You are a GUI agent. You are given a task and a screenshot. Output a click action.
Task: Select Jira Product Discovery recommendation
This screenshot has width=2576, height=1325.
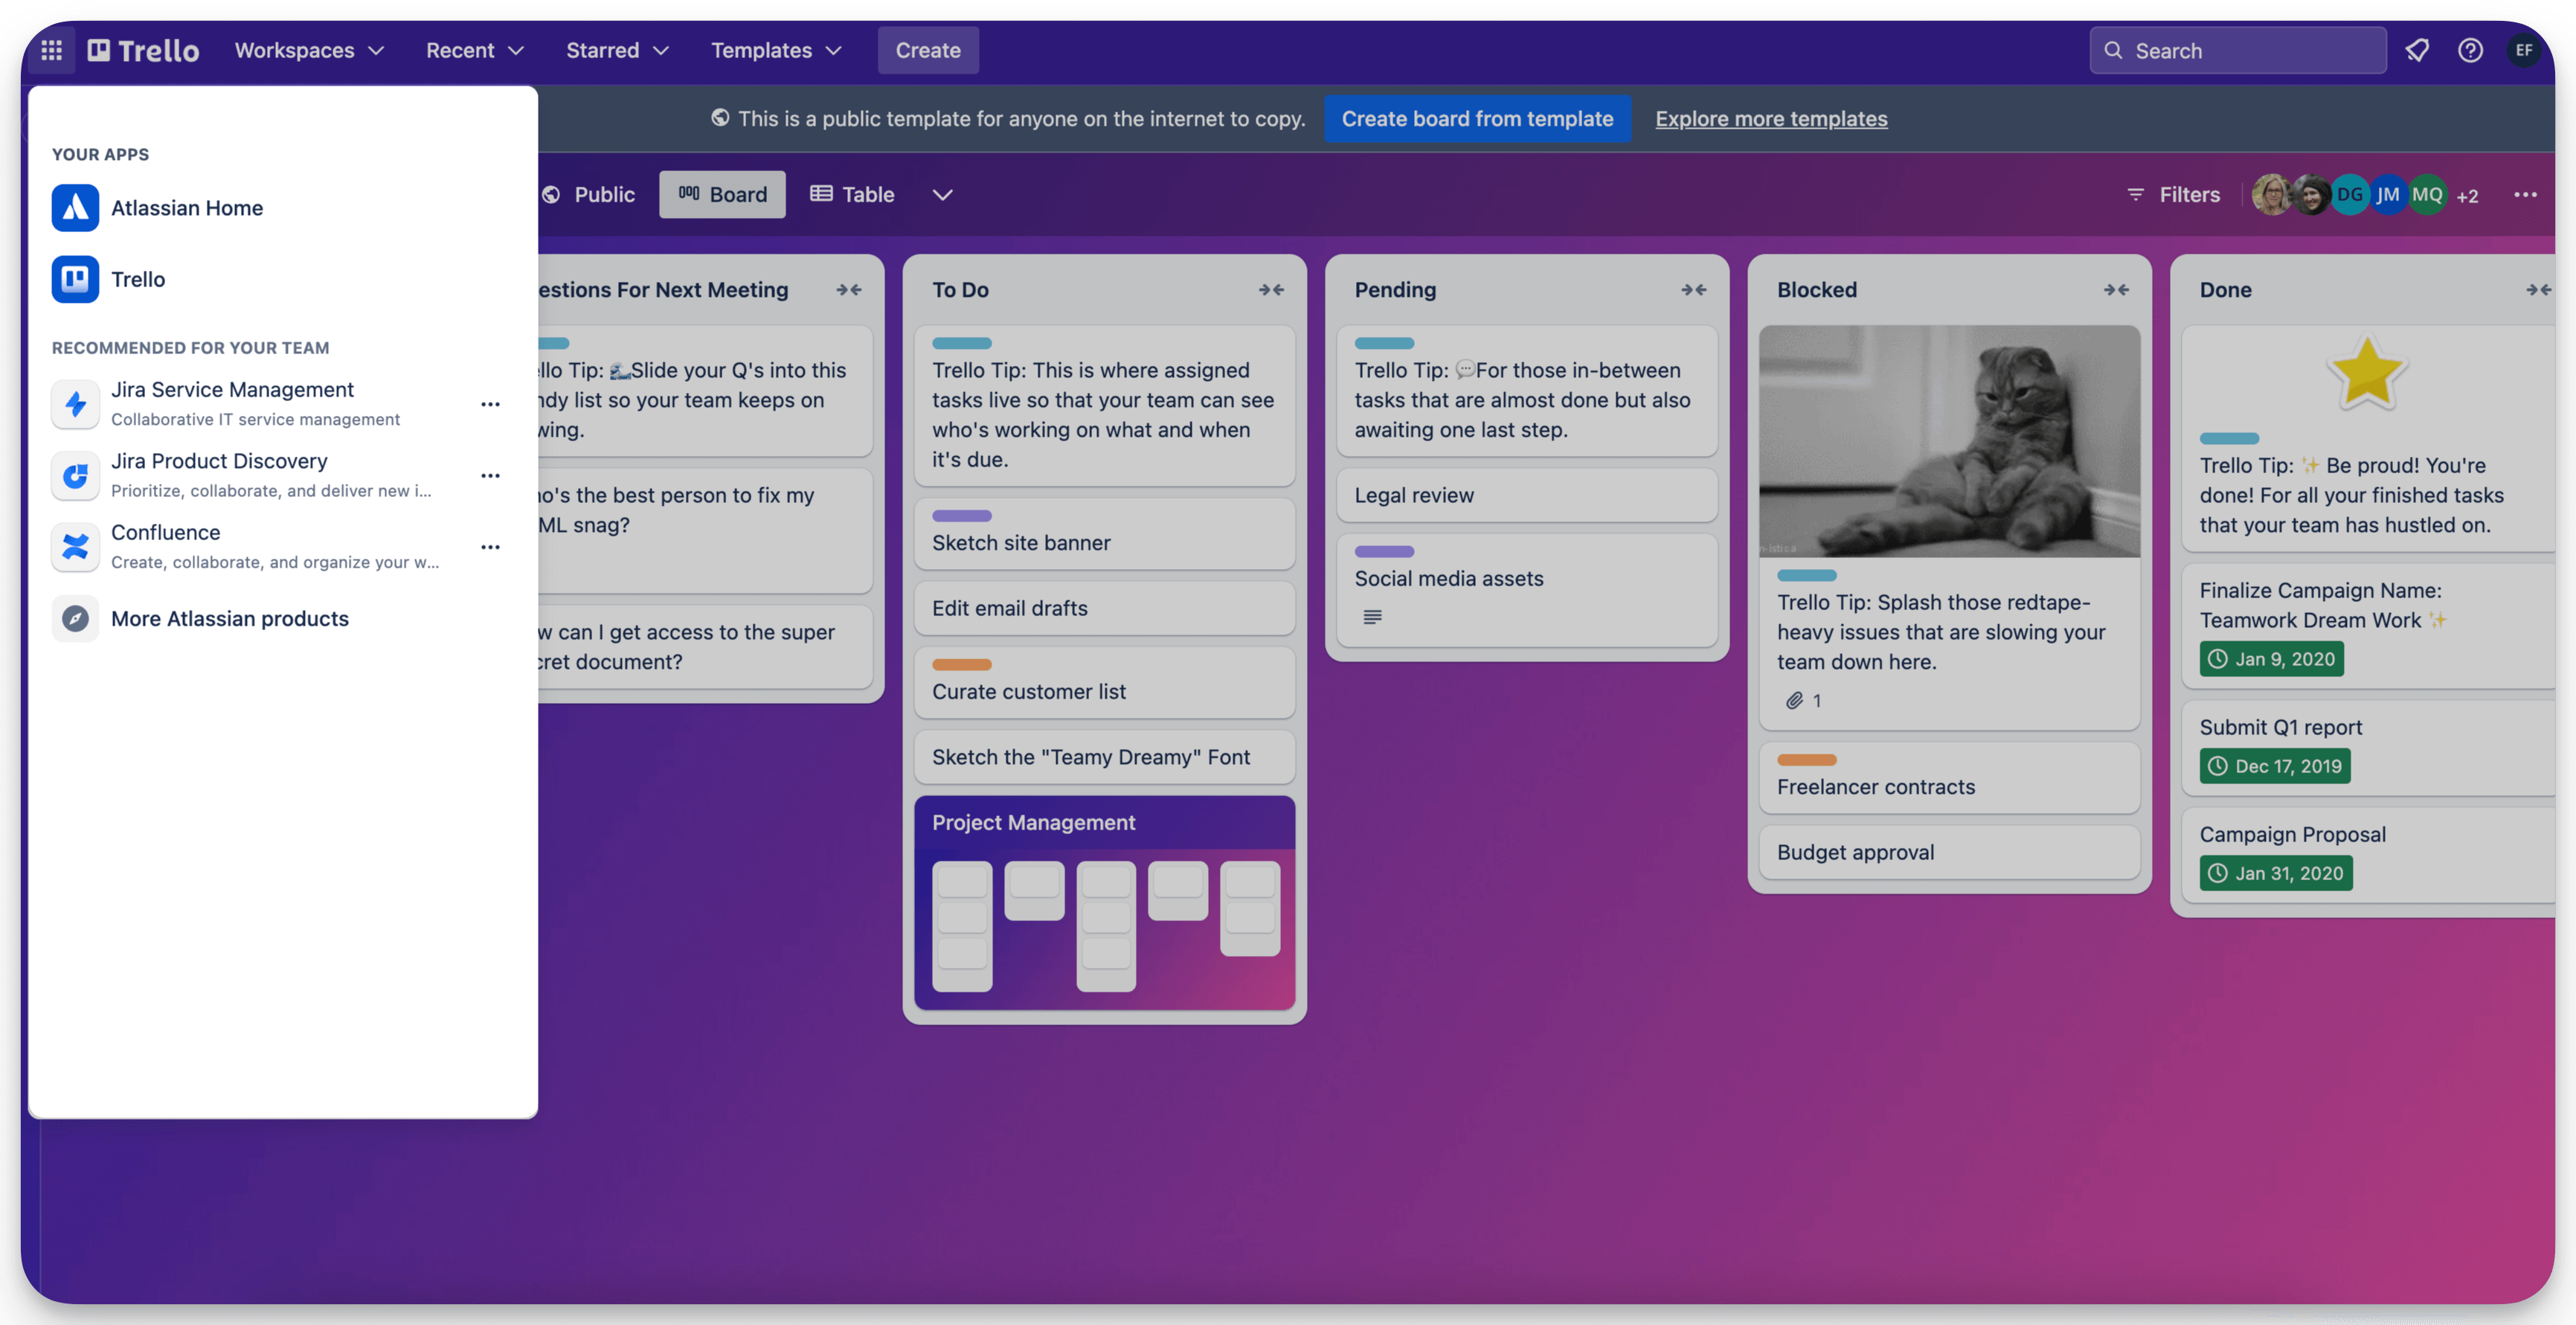pyautogui.click(x=255, y=475)
